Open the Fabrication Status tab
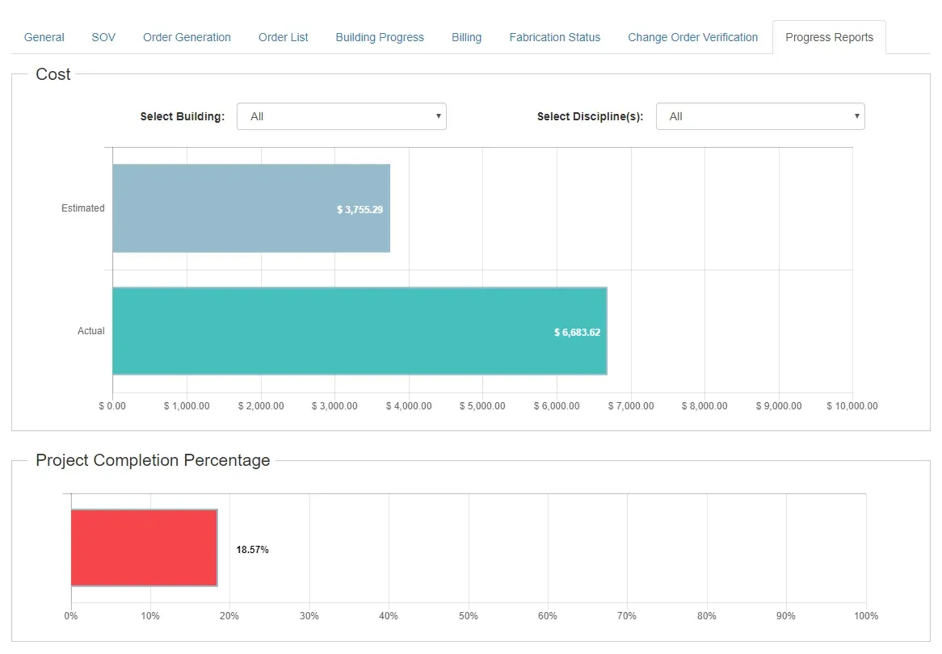Image resolution: width=942 pixels, height=654 pixels. tap(554, 37)
